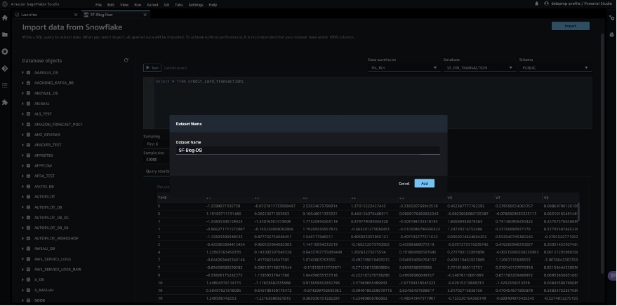Open the list-style sidebar icon

5,85
